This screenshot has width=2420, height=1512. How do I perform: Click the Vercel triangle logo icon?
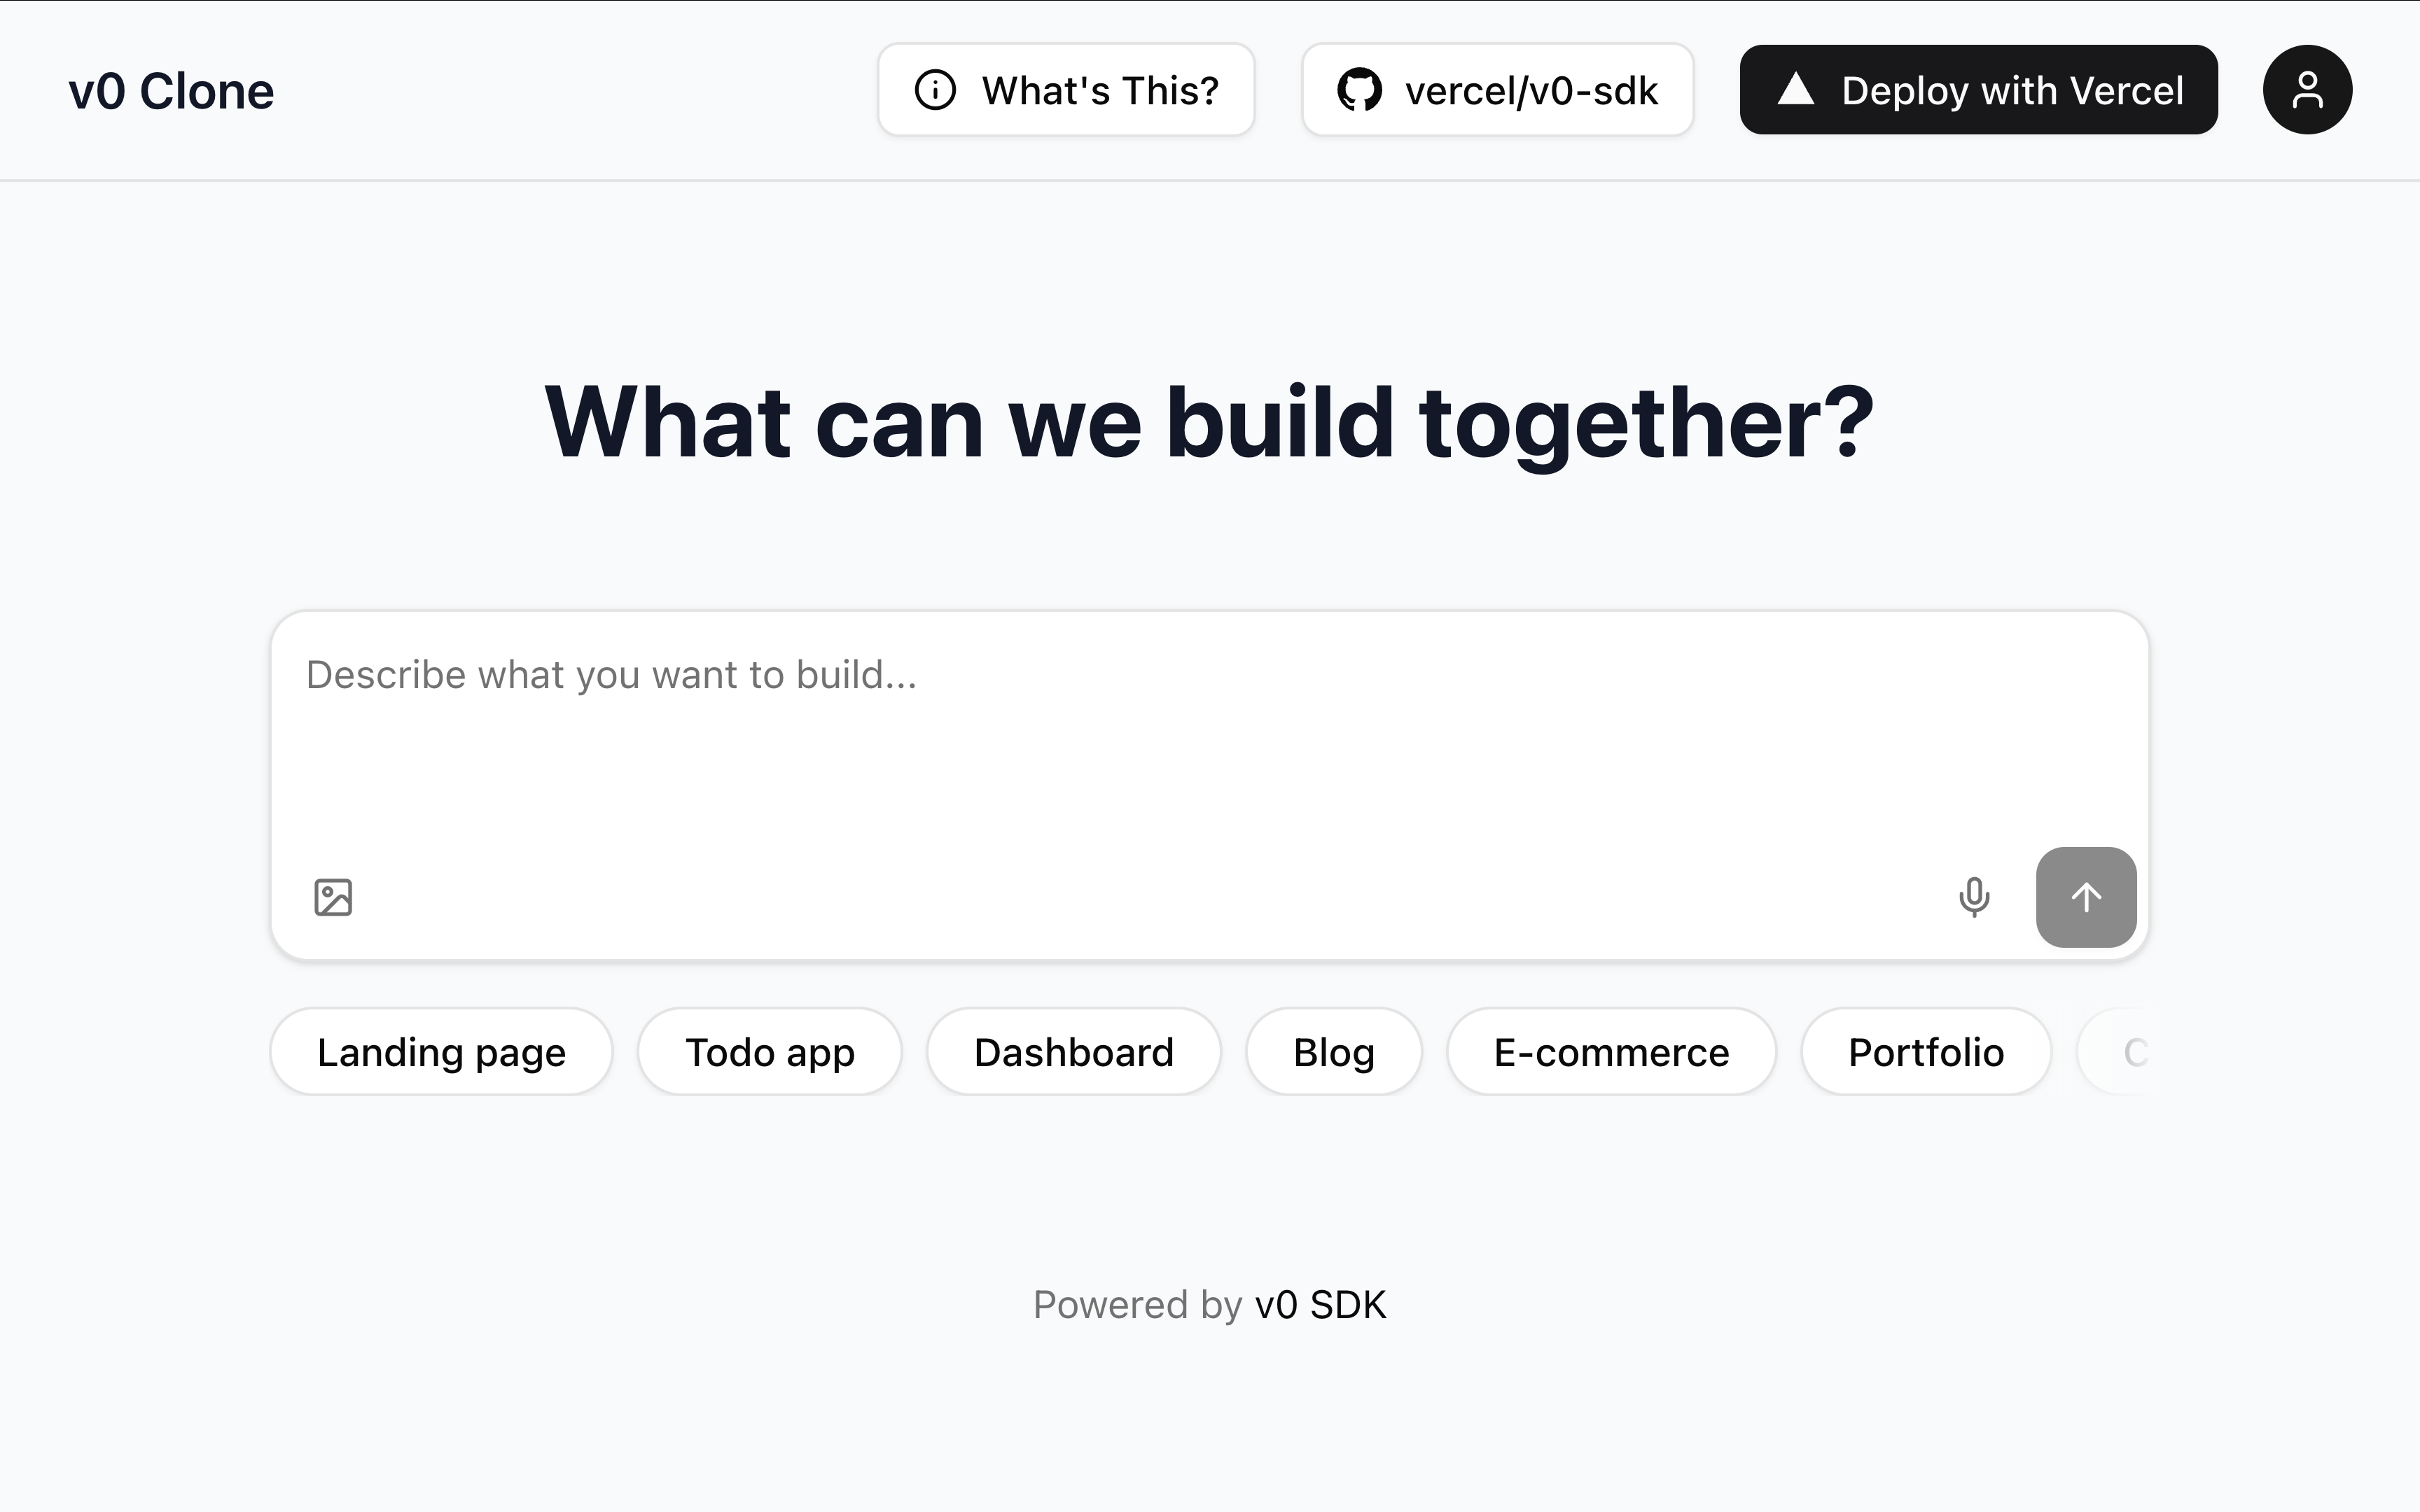click(1796, 90)
